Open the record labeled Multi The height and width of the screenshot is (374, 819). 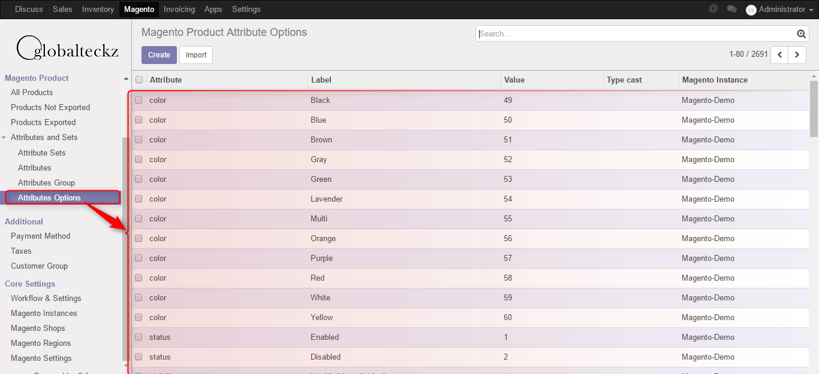(x=319, y=218)
